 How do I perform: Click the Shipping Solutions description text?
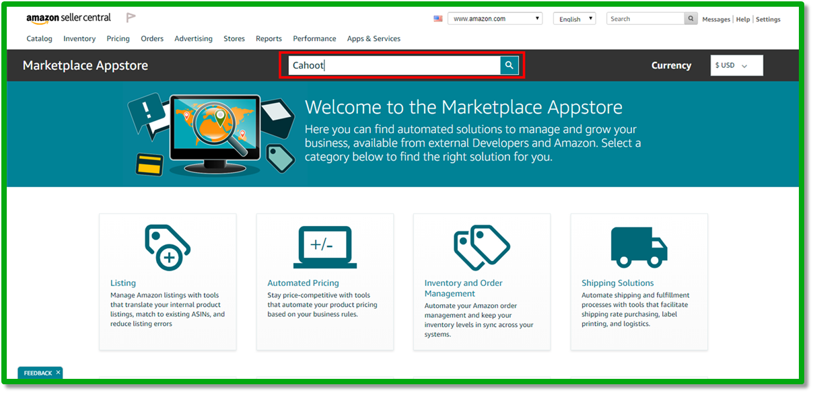635,310
